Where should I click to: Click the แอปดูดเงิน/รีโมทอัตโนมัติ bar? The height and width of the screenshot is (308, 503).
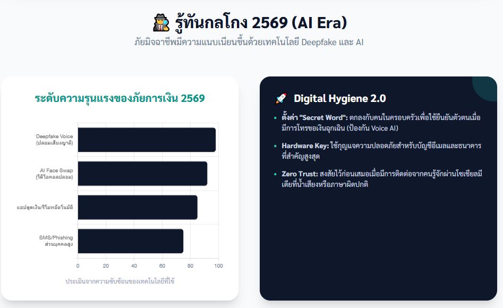138,207
